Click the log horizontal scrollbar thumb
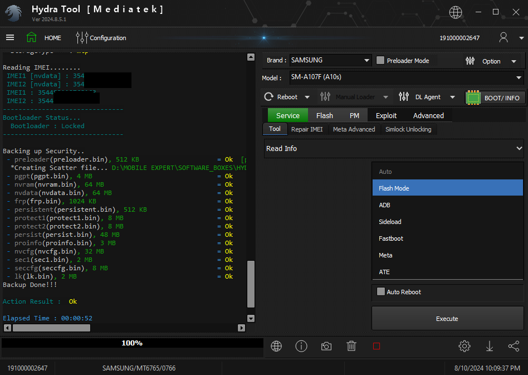This screenshot has width=528, height=375. coord(51,328)
